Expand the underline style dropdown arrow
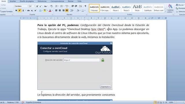The width and height of the screenshot is (185, 104). (26, 10)
